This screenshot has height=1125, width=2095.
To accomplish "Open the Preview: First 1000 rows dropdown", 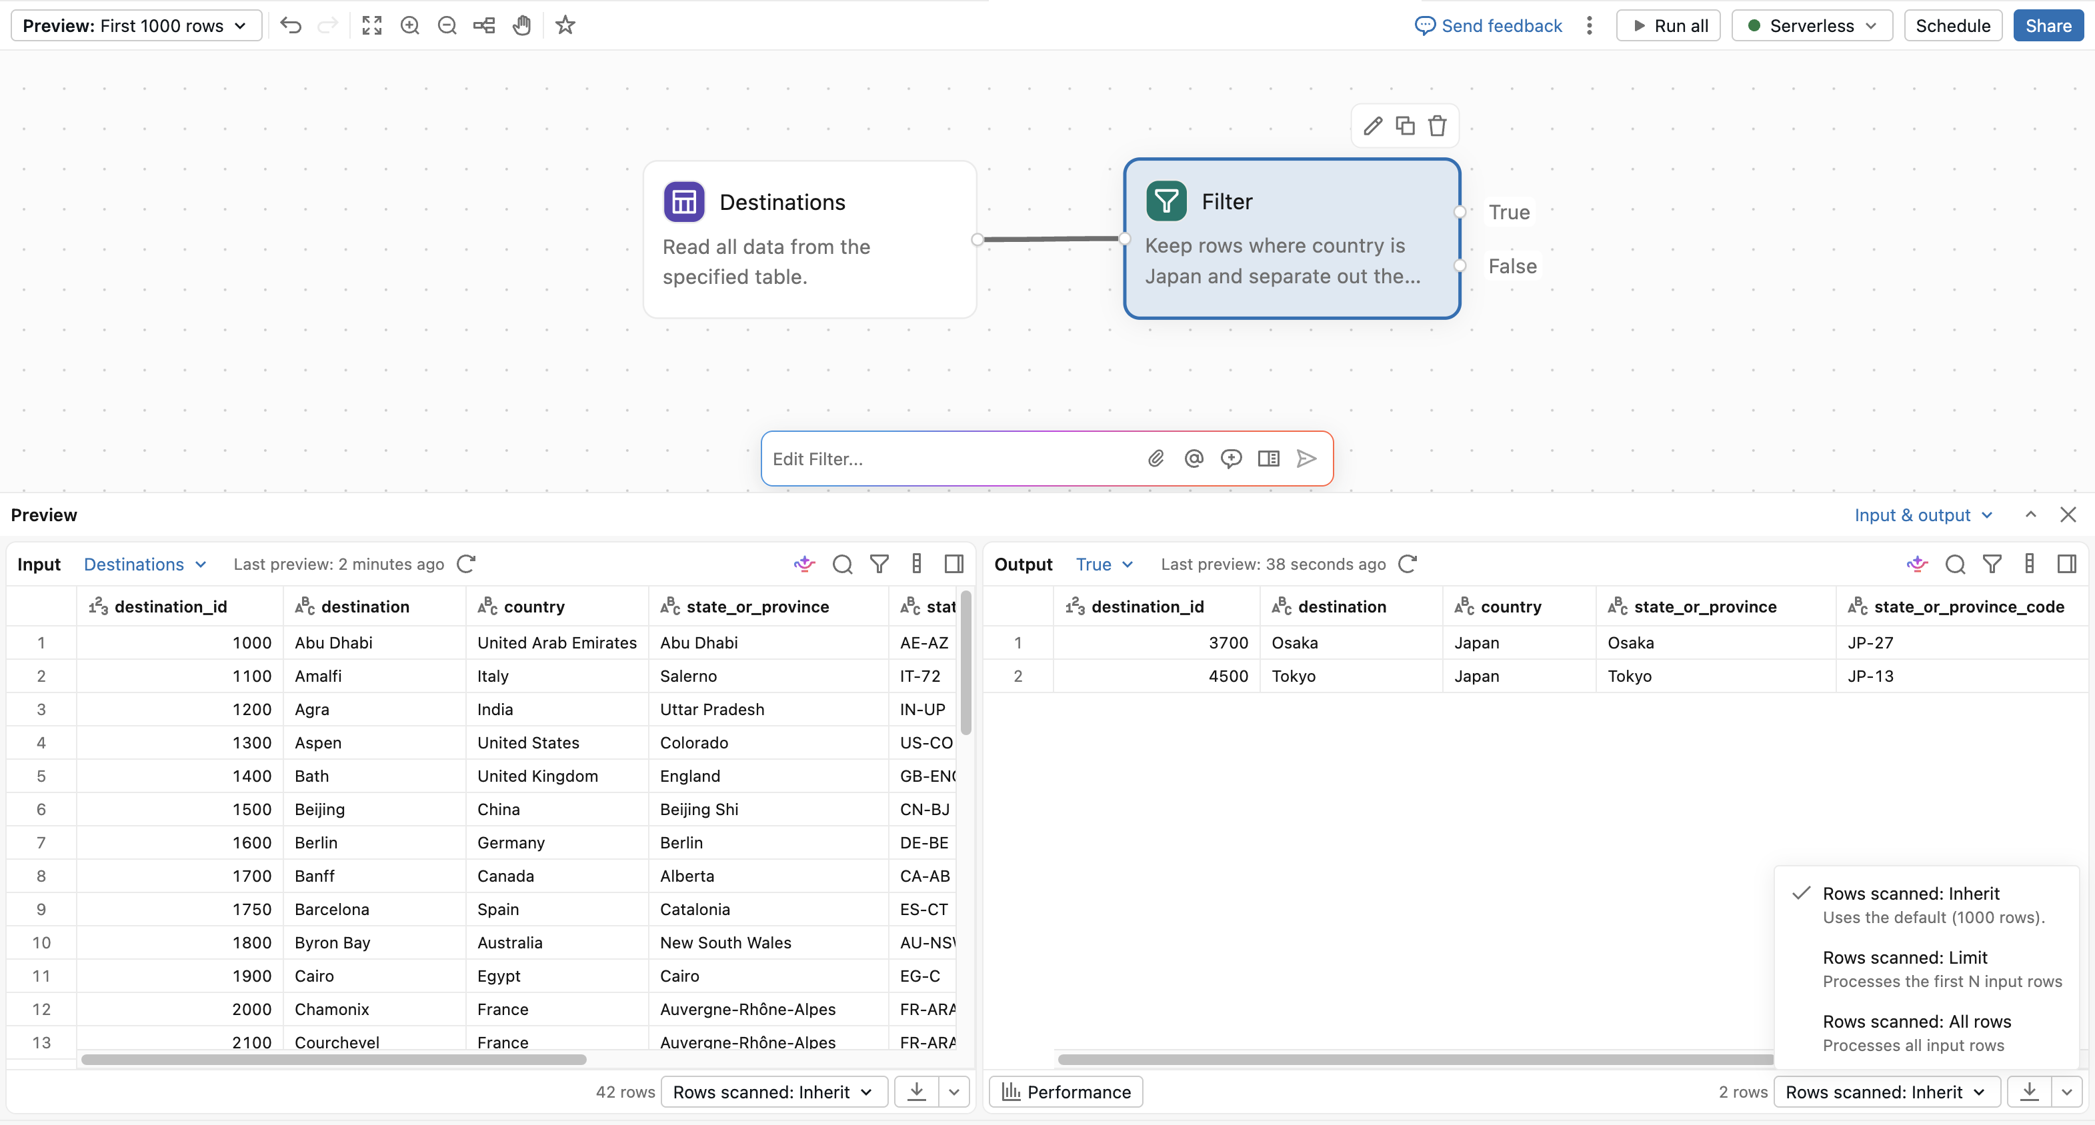I will click(136, 25).
